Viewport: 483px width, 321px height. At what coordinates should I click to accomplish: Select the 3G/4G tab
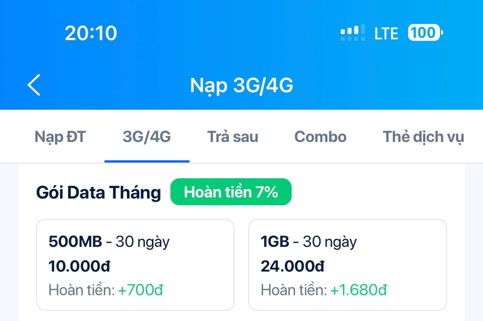147,137
